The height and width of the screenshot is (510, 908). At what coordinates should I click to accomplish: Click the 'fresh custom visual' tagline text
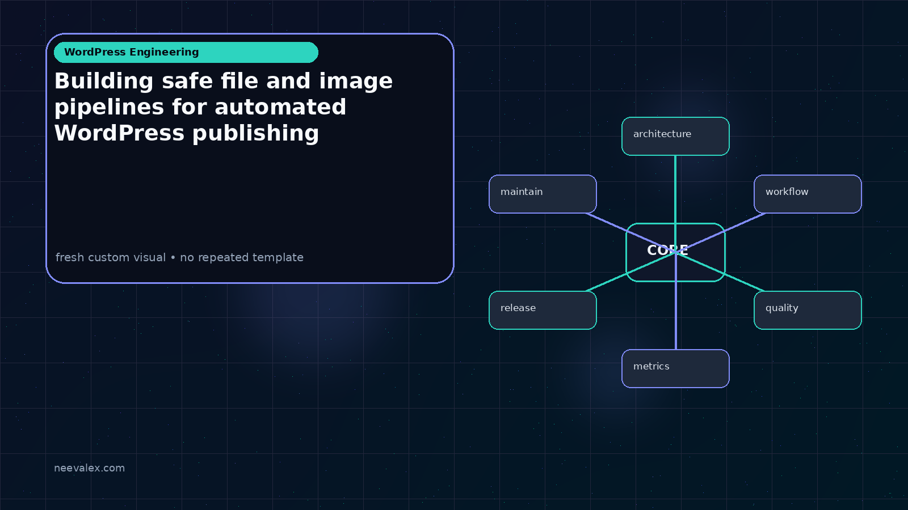tap(179, 257)
